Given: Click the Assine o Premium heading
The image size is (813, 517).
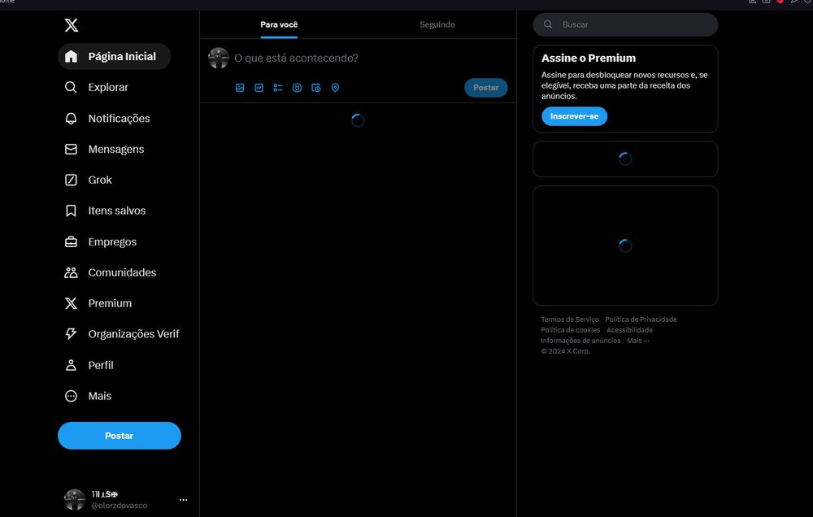Looking at the screenshot, I should point(589,58).
